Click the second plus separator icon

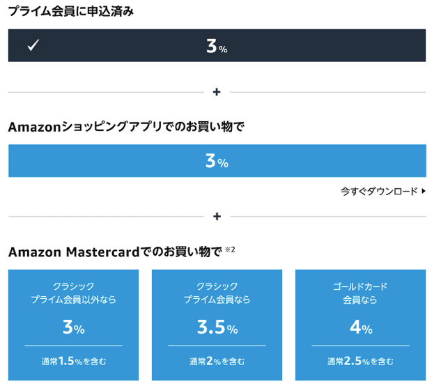[217, 217]
